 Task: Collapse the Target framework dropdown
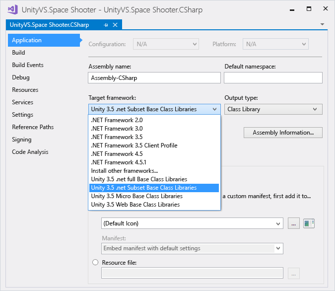click(x=214, y=109)
